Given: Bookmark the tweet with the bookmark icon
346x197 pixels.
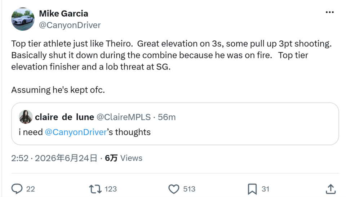Looking at the screenshot, I should point(252,189).
